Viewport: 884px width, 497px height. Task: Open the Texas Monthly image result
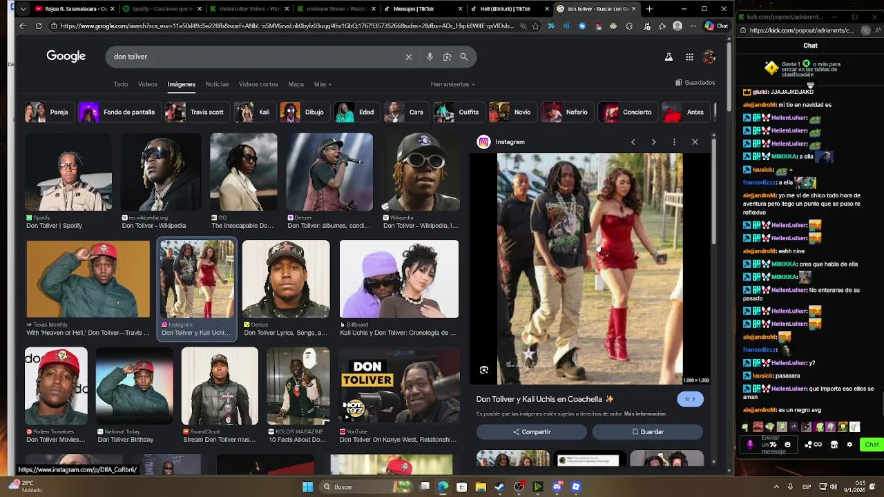coord(88,279)
